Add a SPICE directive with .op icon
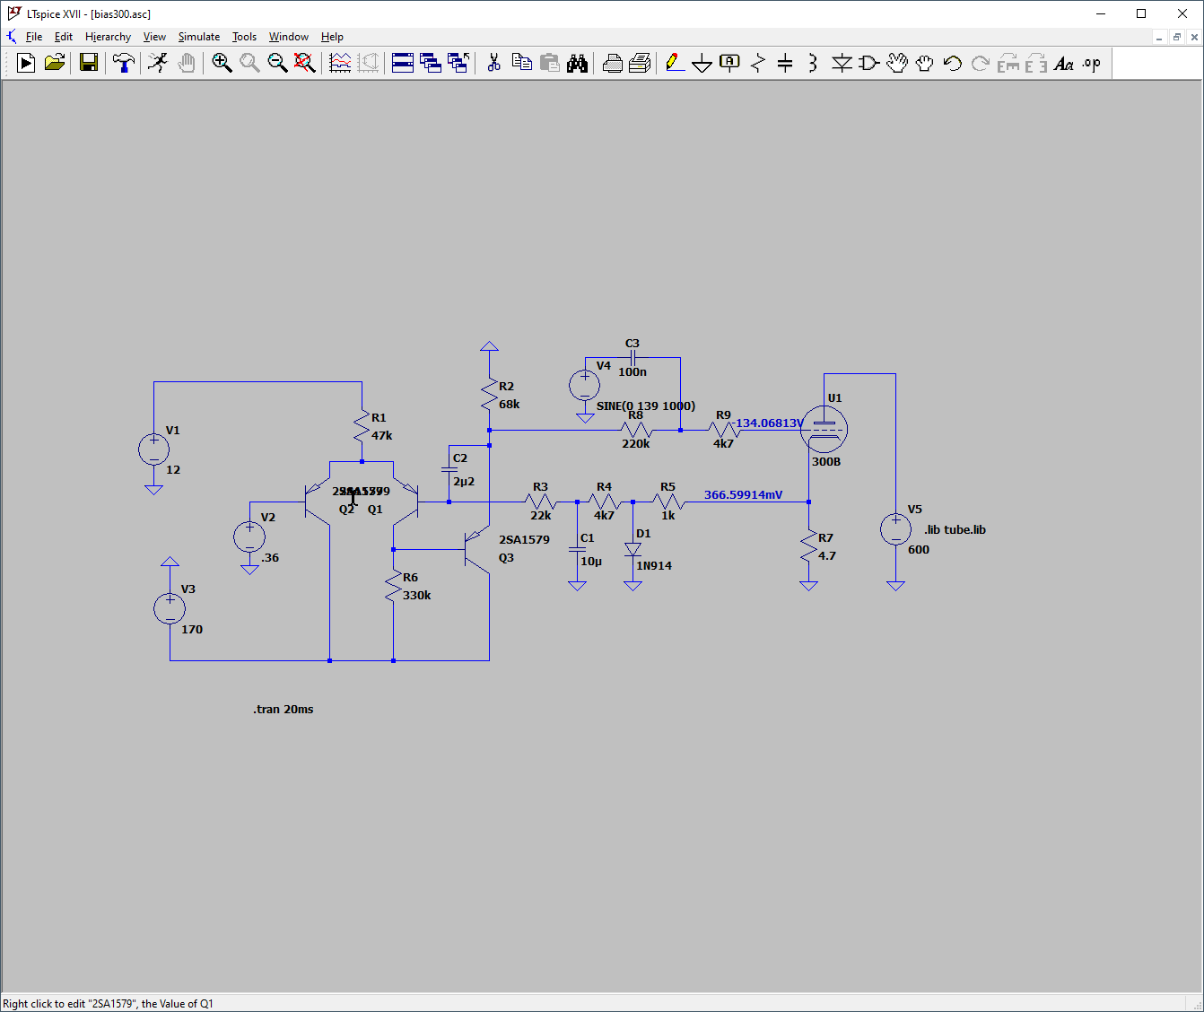The height and width of the screenshot is (1012, 1204). point(1091,63)
